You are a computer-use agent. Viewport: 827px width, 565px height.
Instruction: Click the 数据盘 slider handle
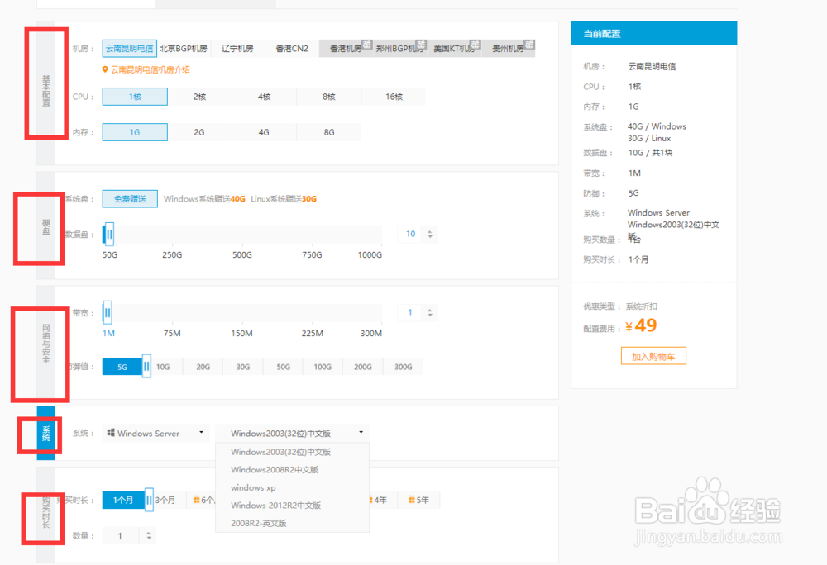[x=108, y=234]
